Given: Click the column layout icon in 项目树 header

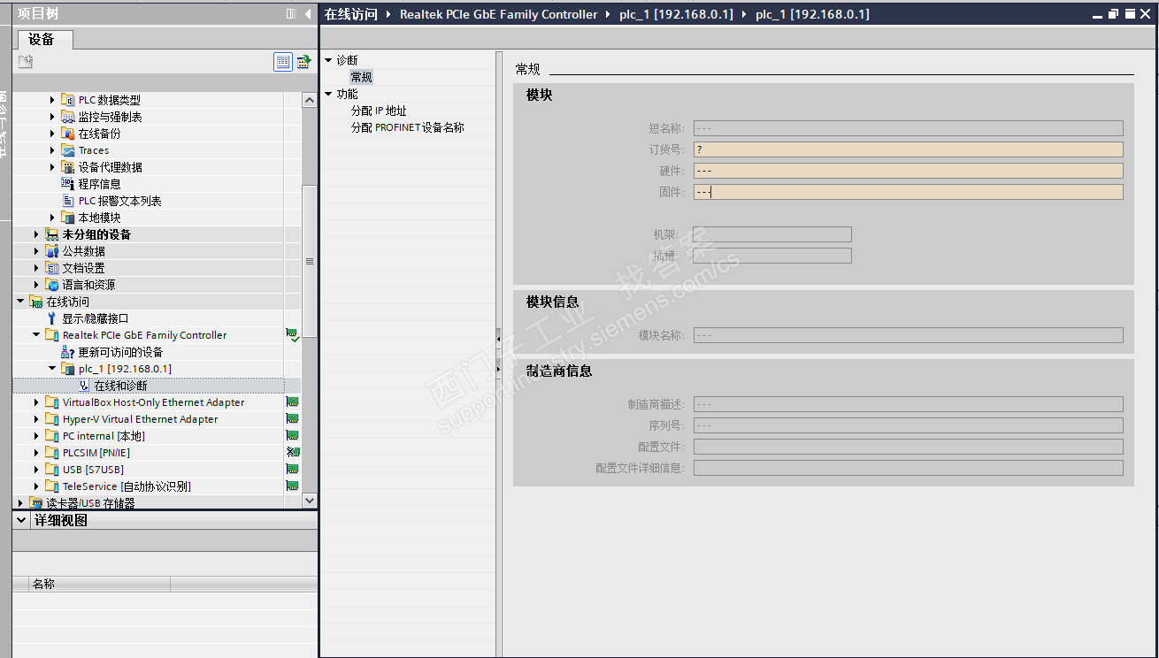Looking at the screenshot, I should tap(291, 14).
